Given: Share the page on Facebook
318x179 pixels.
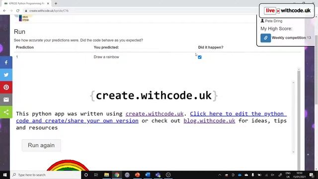Looking at the screenshot, I should pyautogui.click(x=6, y=62).
